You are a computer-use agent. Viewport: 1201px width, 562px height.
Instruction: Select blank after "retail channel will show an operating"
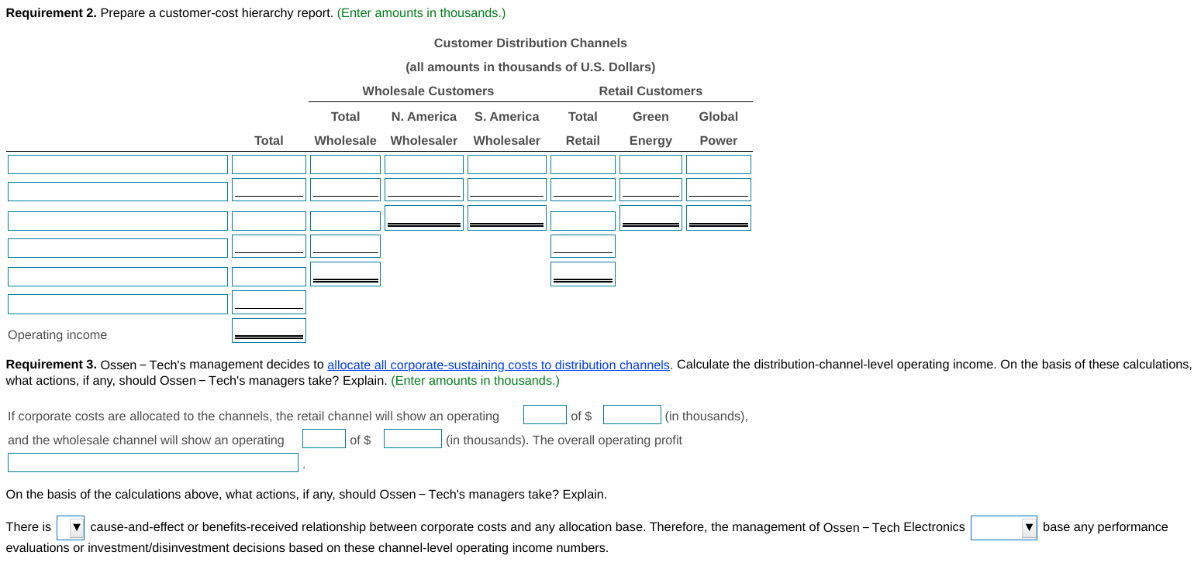(545, 415)
